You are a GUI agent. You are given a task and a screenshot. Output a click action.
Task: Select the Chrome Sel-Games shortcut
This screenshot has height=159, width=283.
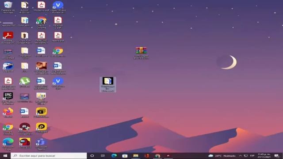click(58, 52)
